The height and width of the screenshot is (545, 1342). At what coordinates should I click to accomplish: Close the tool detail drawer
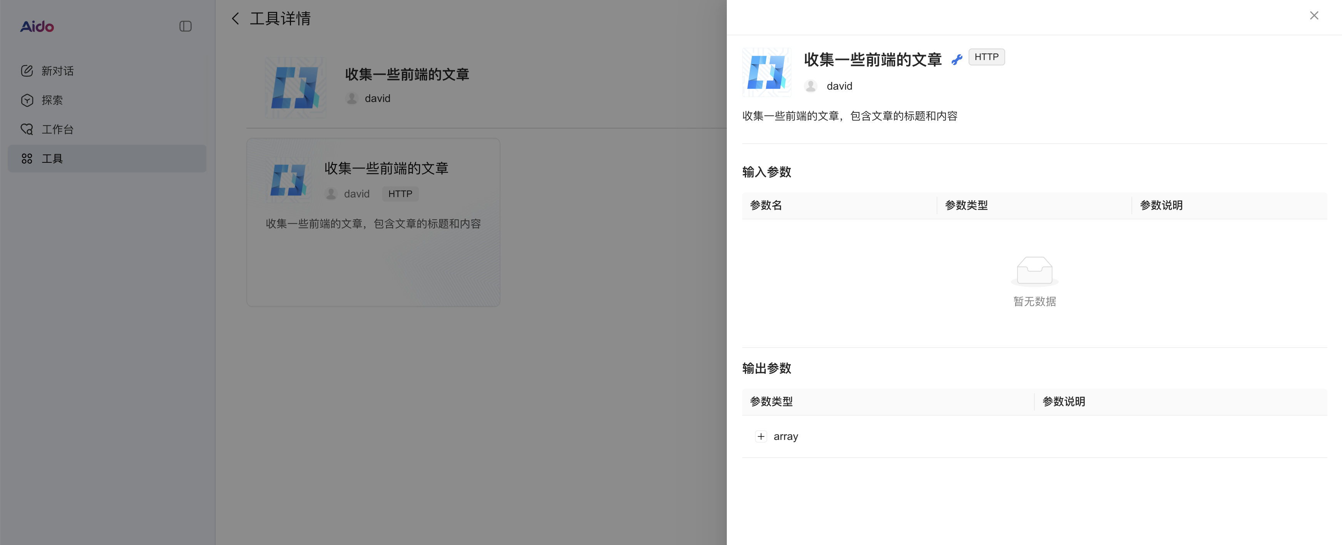pos(1314,16)
